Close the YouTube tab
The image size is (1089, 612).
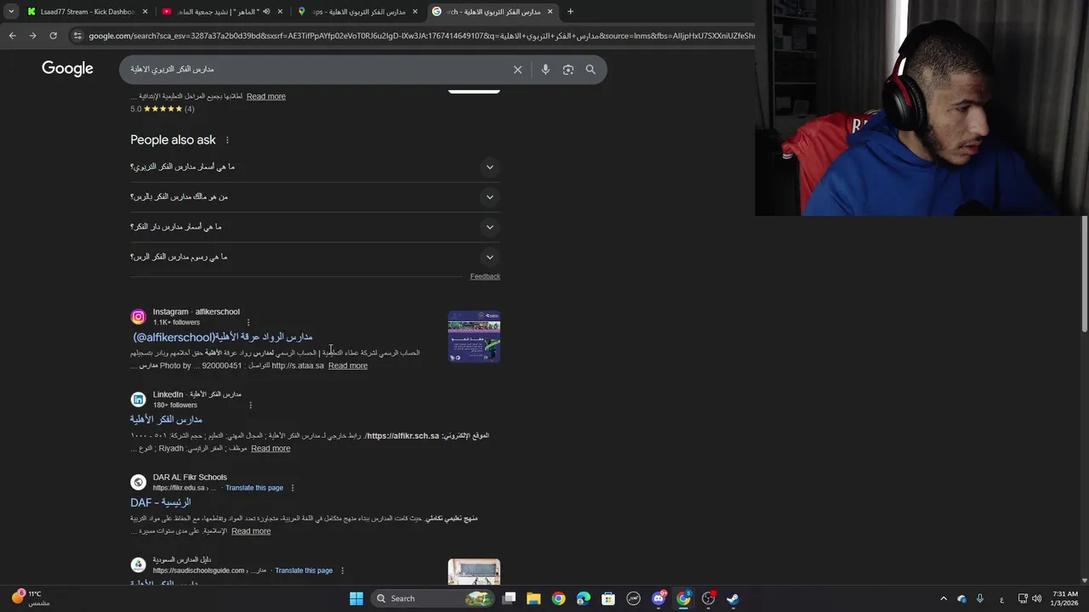(280, 12)
